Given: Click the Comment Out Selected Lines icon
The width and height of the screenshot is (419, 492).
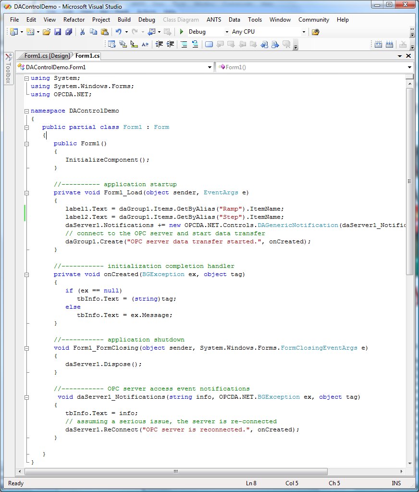Looking at the screenshot, I should 184,44.
